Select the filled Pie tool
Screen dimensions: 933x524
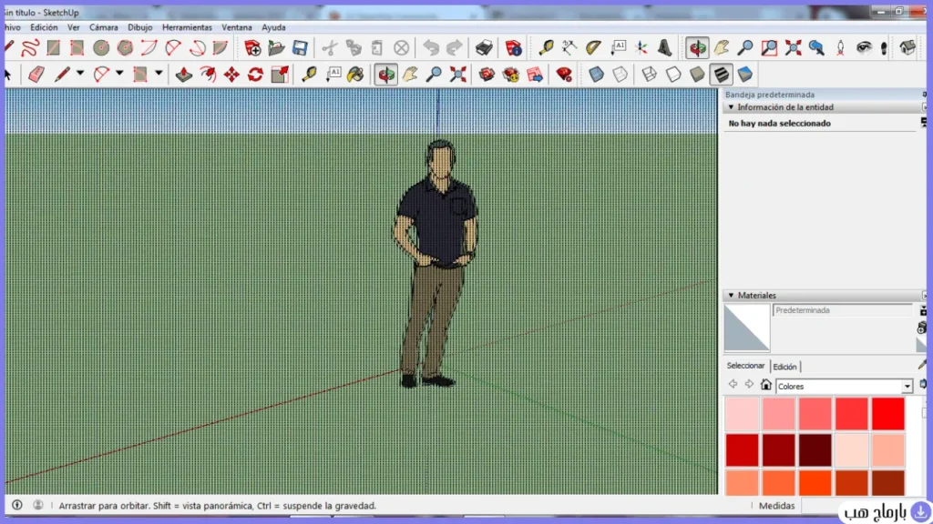pos(220,47)
